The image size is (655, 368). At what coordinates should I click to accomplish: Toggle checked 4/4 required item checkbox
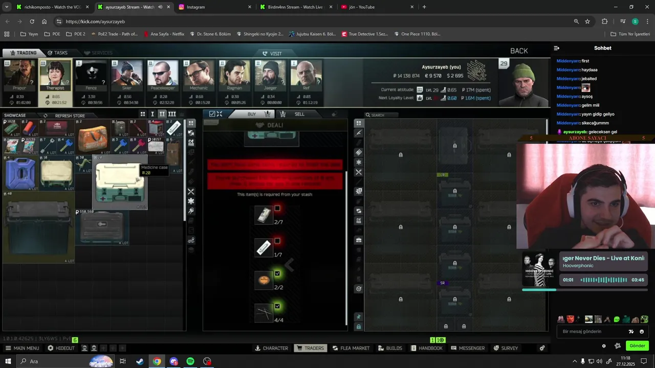[277, 306]
